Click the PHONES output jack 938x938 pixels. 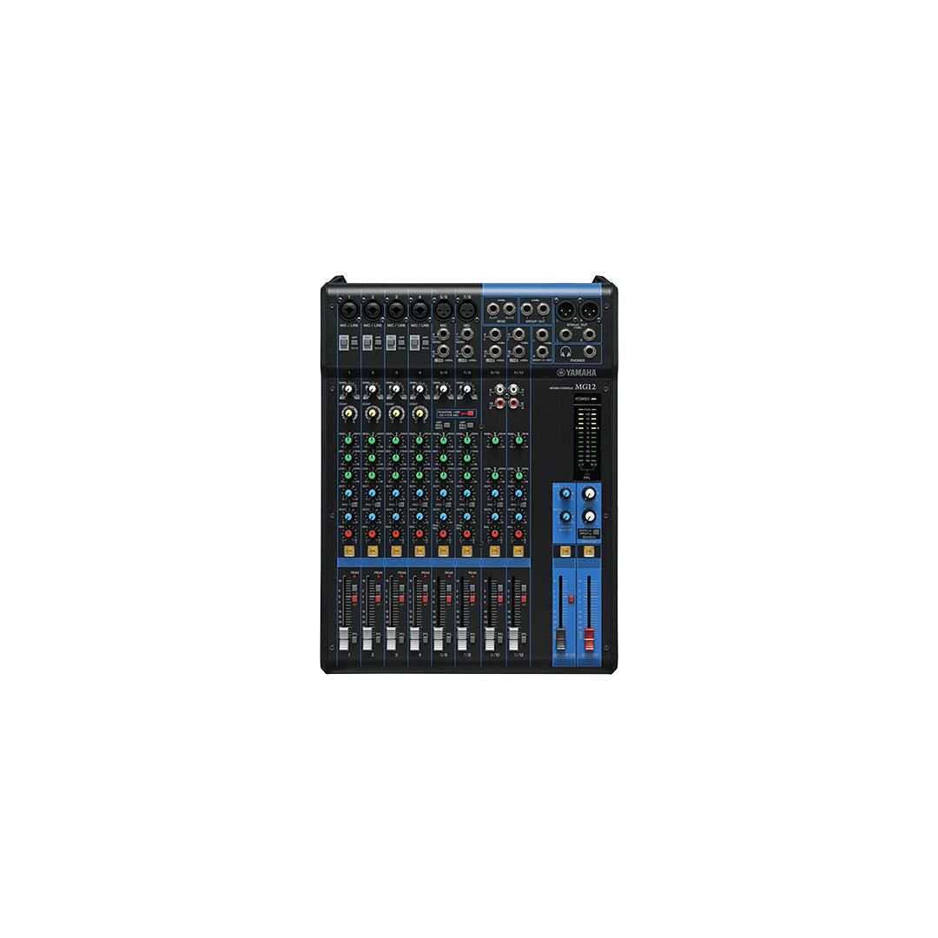point(589,352)
